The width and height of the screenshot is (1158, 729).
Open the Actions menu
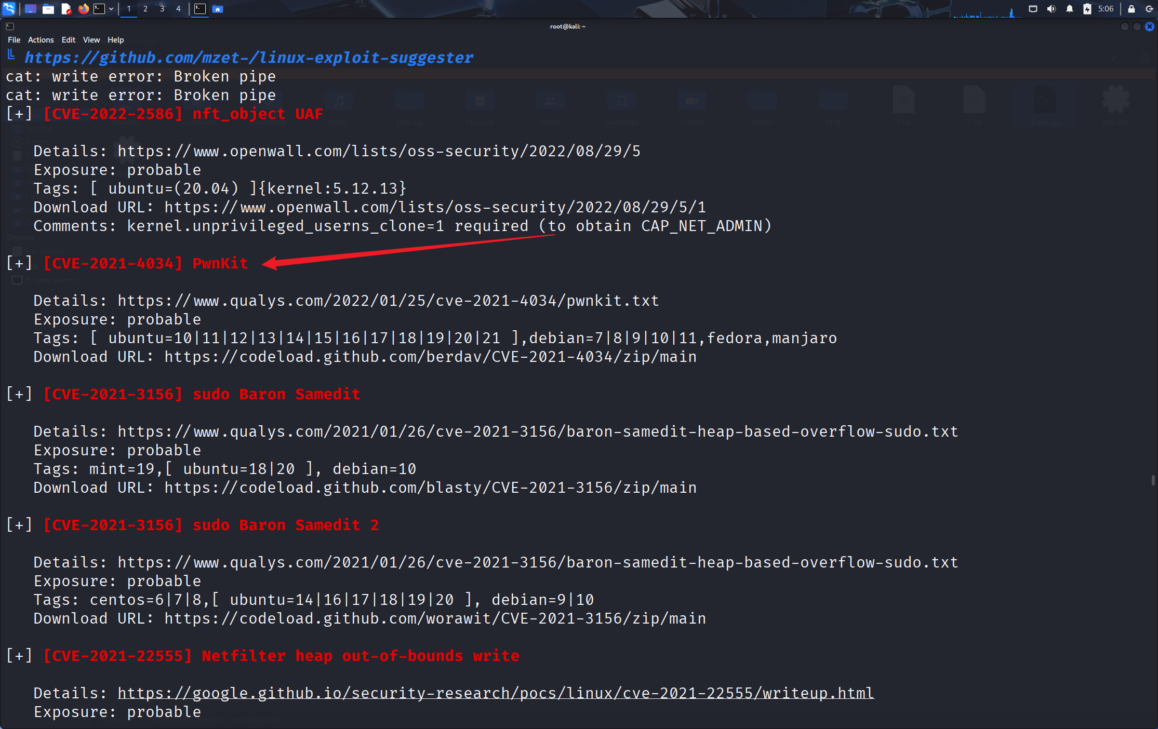(41, 40)
